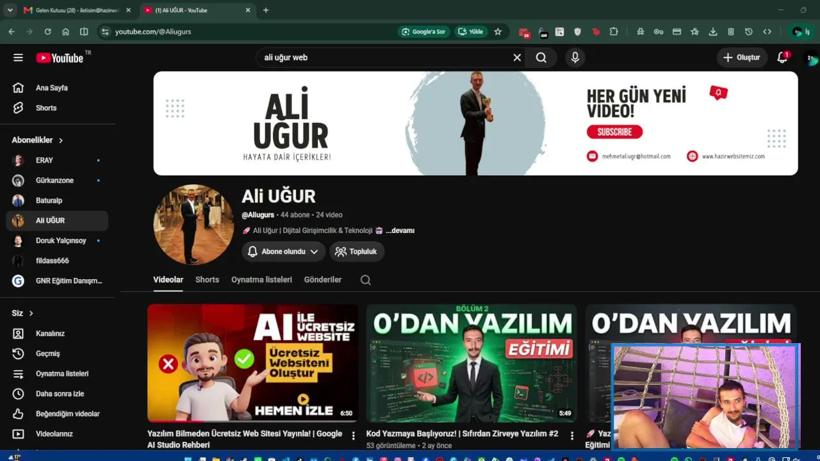Go back in the browser
820x461 pixels.
point(12,31)
